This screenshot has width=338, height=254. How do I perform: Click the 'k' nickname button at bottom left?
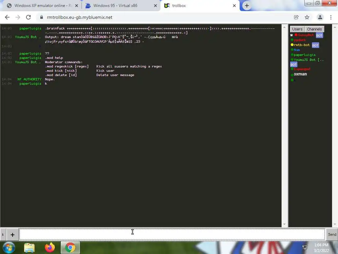click(x=3, y=234)
